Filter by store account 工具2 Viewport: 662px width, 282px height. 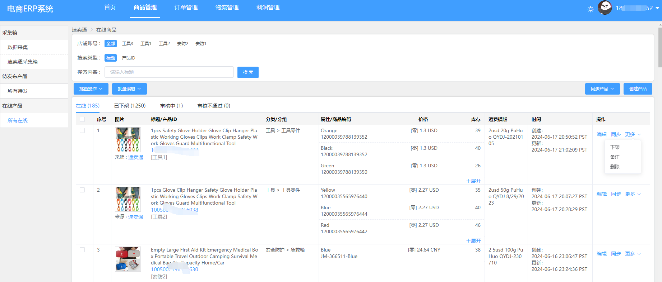tap(164, 43)
